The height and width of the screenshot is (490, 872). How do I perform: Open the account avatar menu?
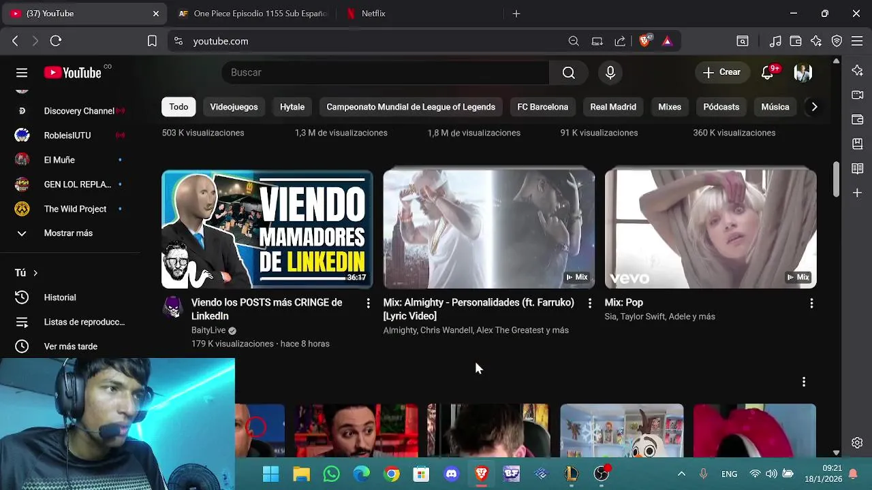803,73
